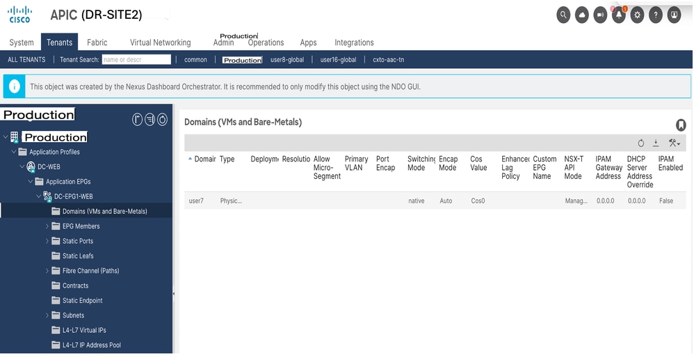
Task: Open the System tab
Action: coord(22,42)
